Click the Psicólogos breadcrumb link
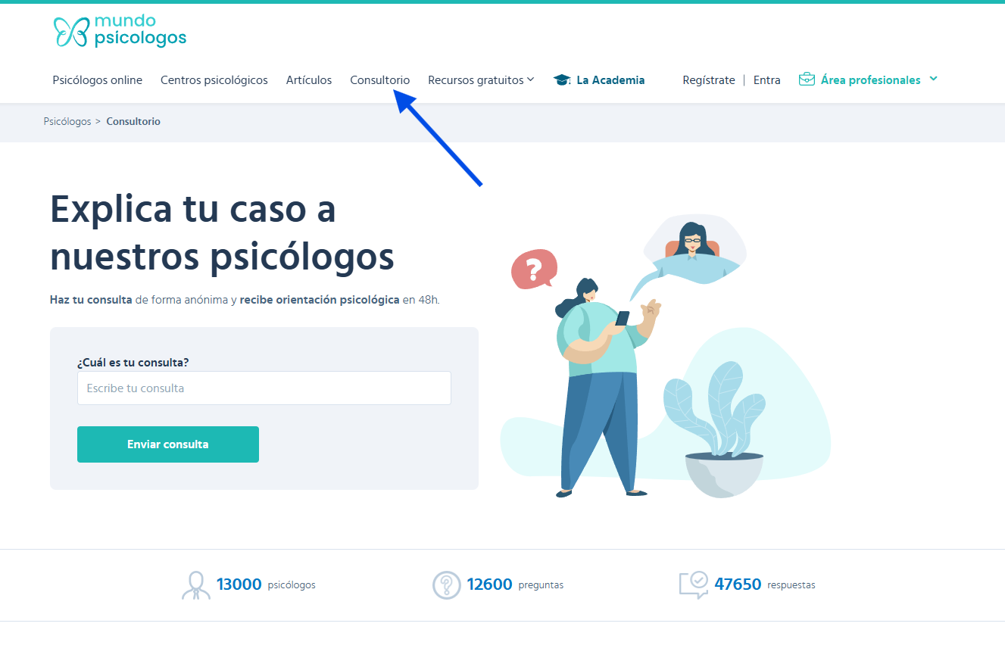This screenshot has height=664, width=1005. click(67, 121)
